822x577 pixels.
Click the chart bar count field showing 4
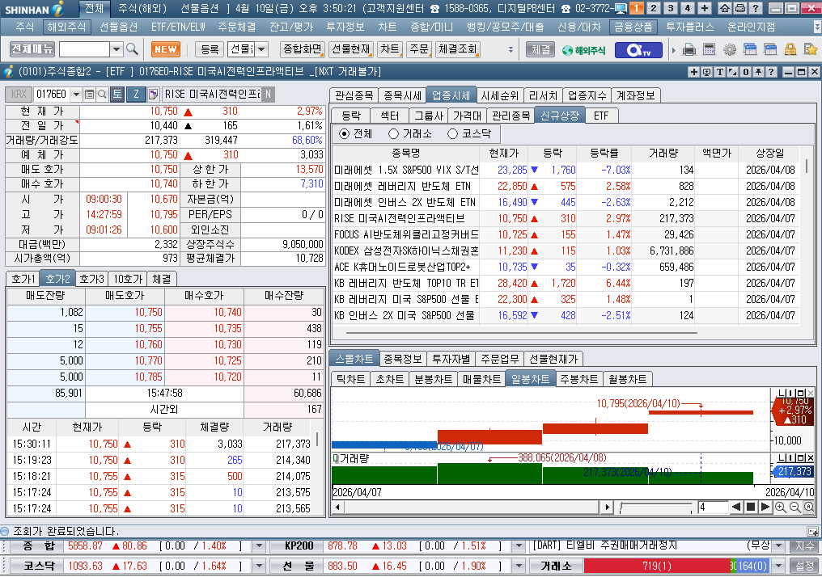712,507
